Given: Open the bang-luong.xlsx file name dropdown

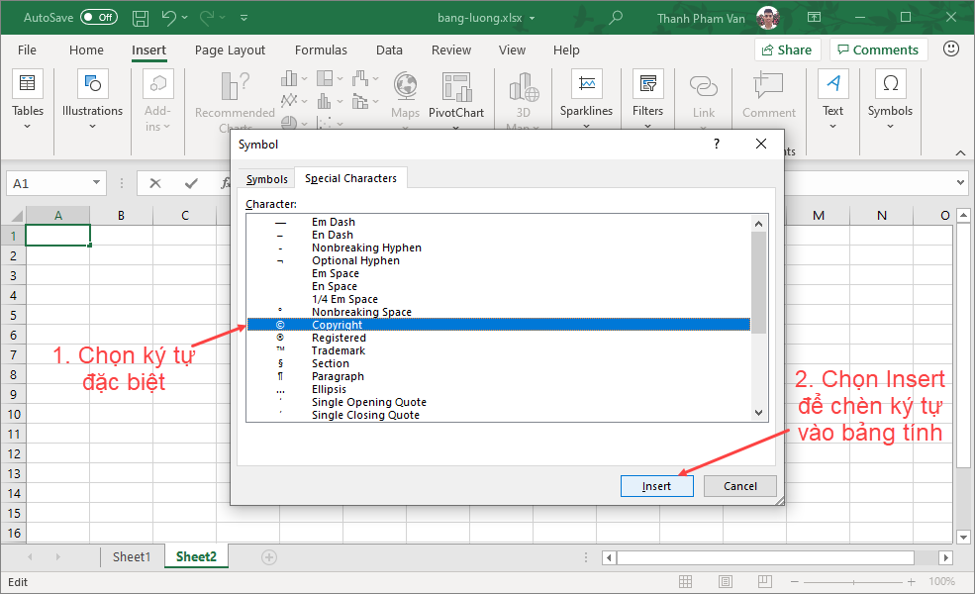Looking at the screenshot, I should [533, 18].
